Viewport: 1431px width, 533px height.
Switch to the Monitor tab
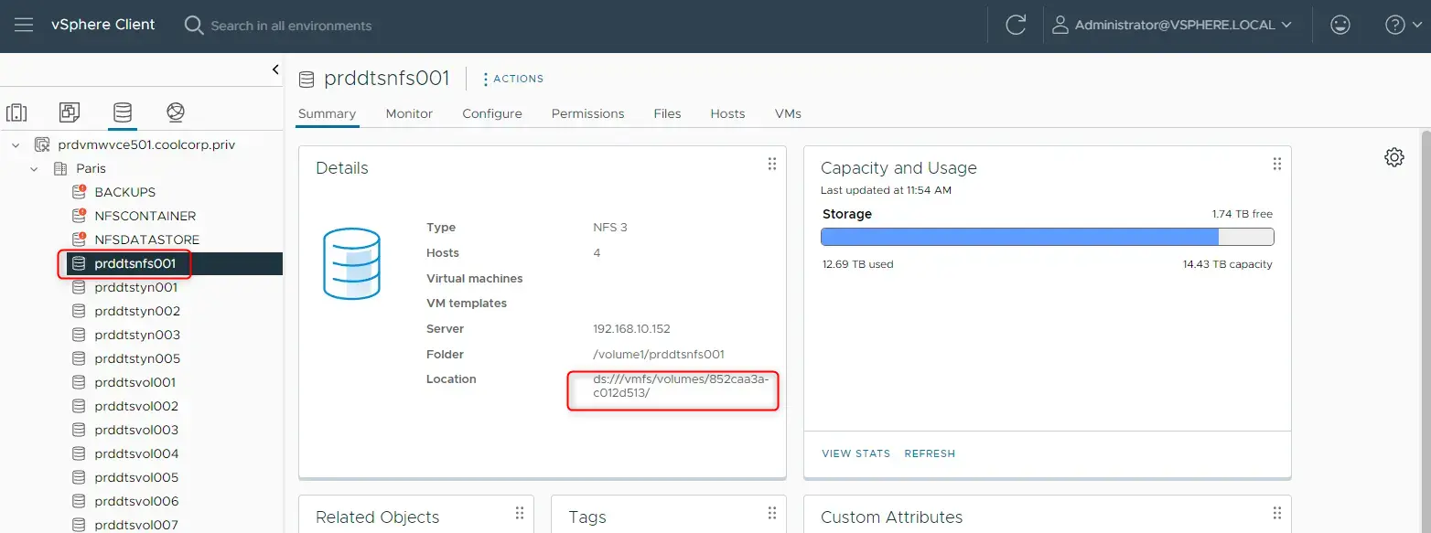pyautogui.click(x=409, y=113)
